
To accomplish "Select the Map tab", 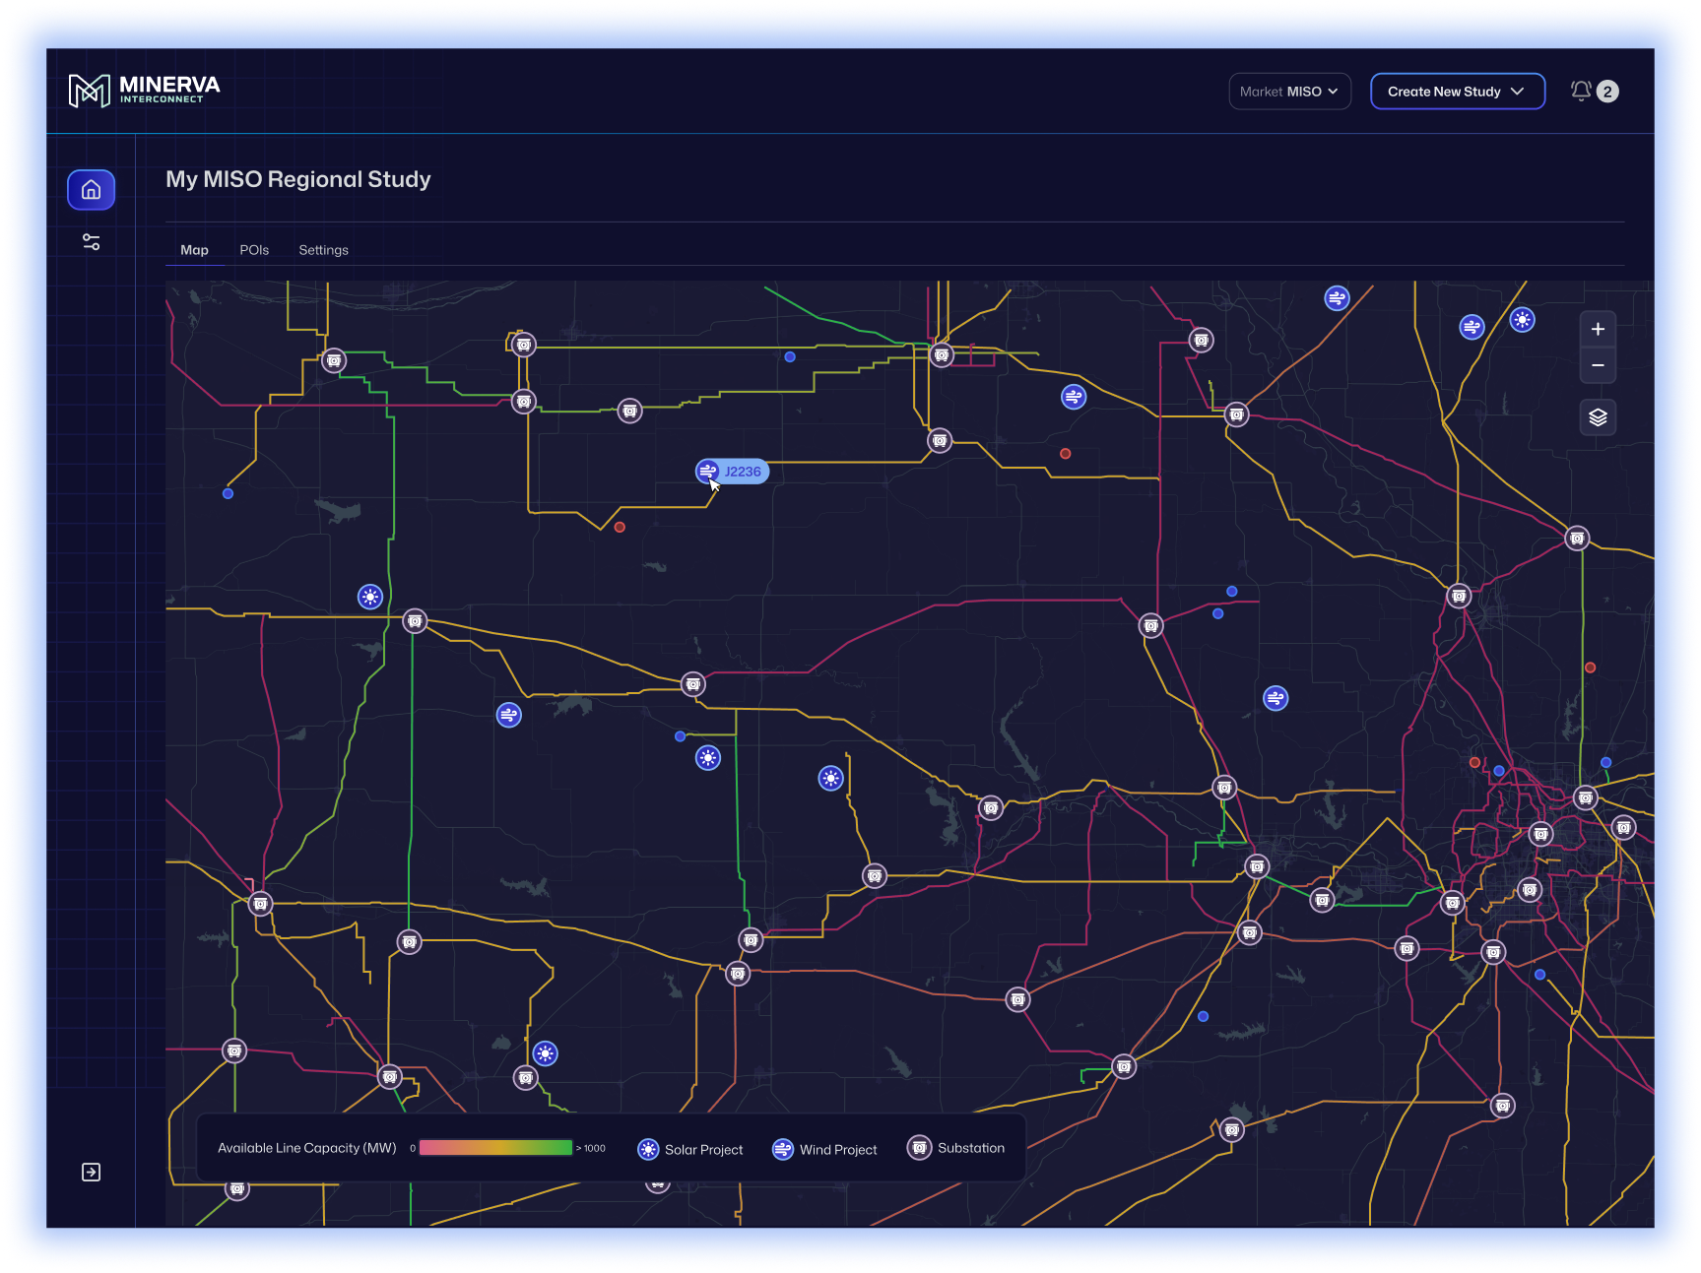I will 194,250.
